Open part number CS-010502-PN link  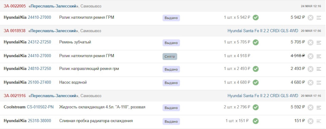point(40,107)
